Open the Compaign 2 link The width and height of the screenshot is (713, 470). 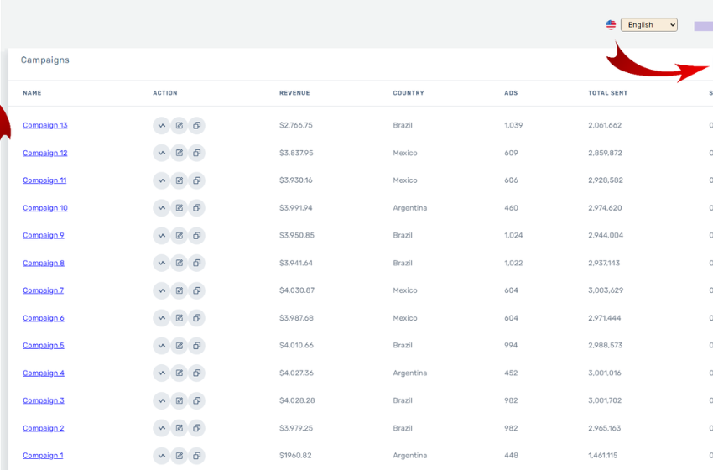(x=43, y=428)
